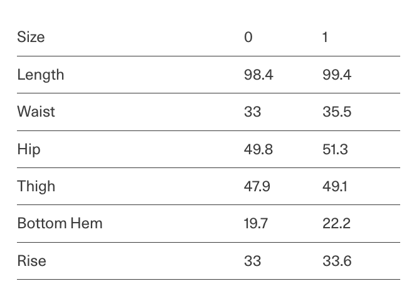Select the 19.7 Bottom Hem value
This screenshot has width=414, height=291.
(256, 223)
